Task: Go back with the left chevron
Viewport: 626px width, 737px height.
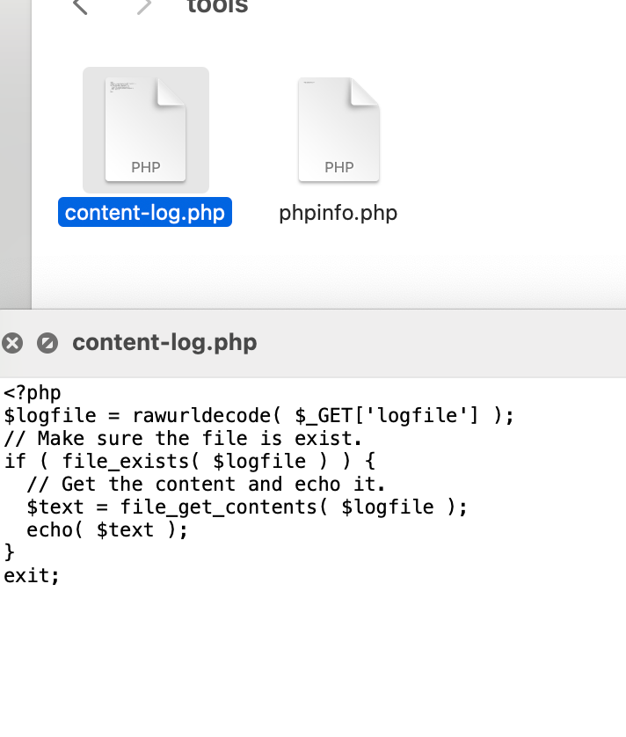Action: pos(80,6)
